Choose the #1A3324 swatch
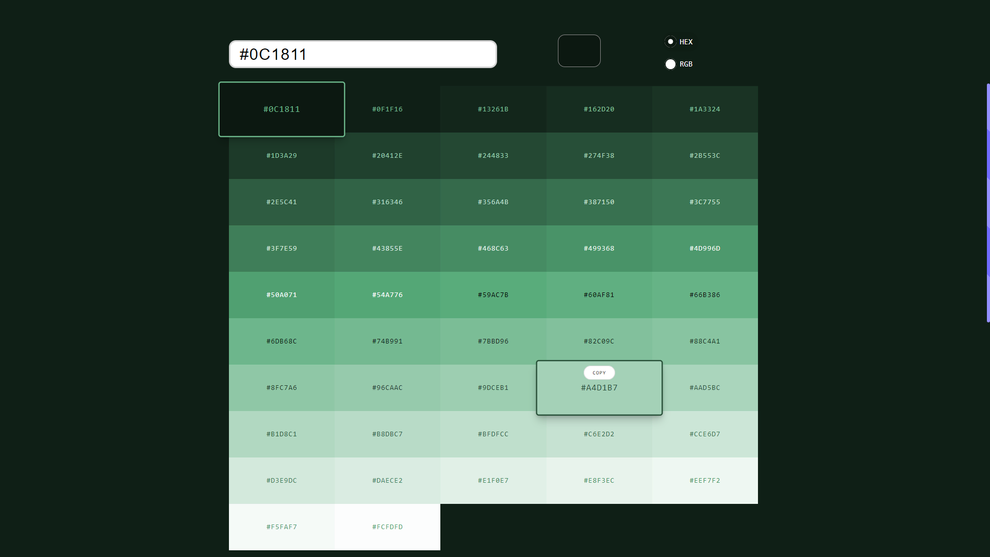 pyautogui.click(x=705, y=109)
